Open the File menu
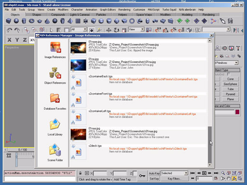247x185 pixels. 7,10
